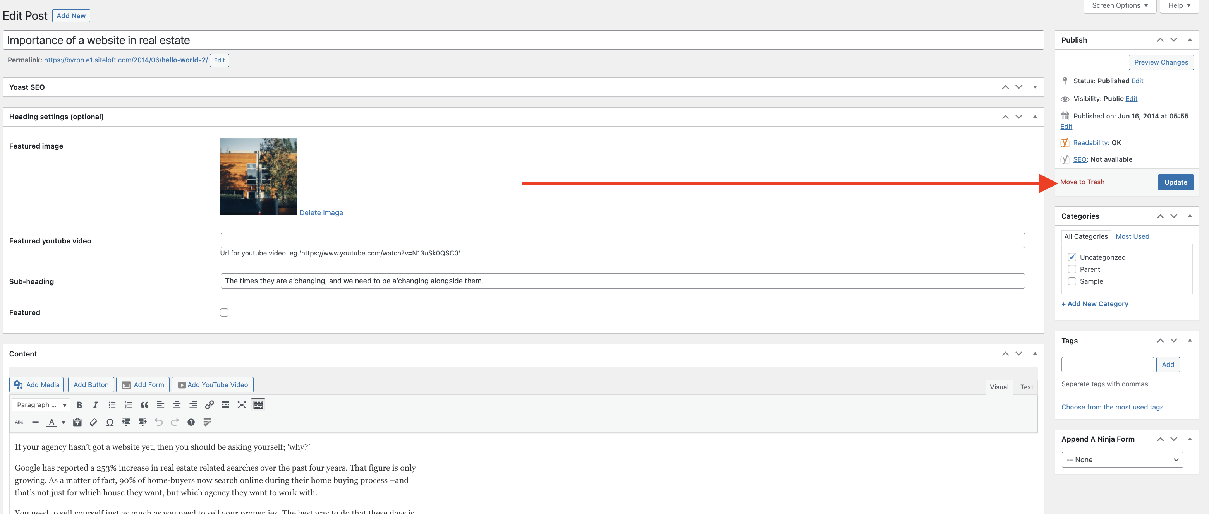This screenshot has width=1209, height=514.
Task: Click the Add Media button
Action: [36, 385]
